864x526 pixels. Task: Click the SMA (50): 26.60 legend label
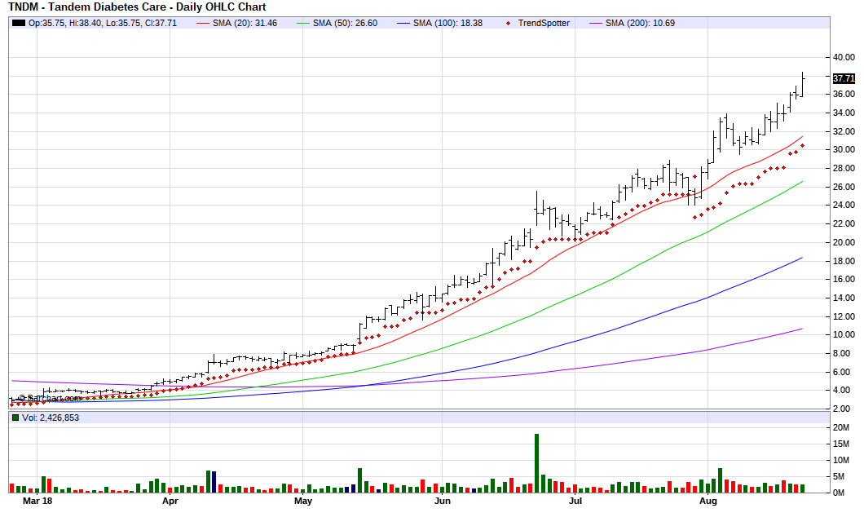345,23
